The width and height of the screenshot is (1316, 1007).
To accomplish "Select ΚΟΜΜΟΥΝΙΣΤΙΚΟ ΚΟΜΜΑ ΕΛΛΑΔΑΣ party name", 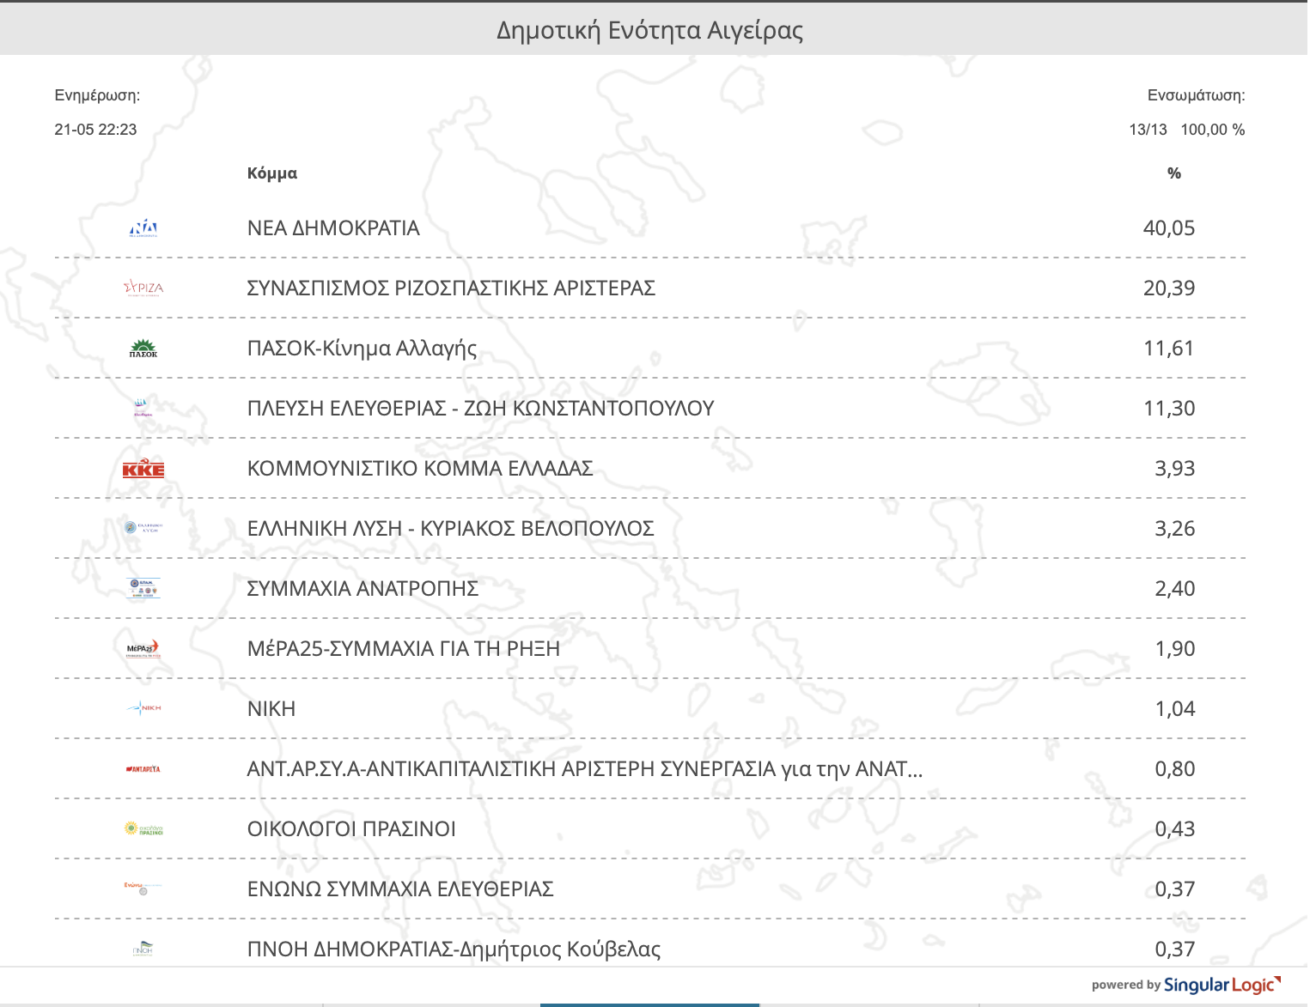I will 420,469.
